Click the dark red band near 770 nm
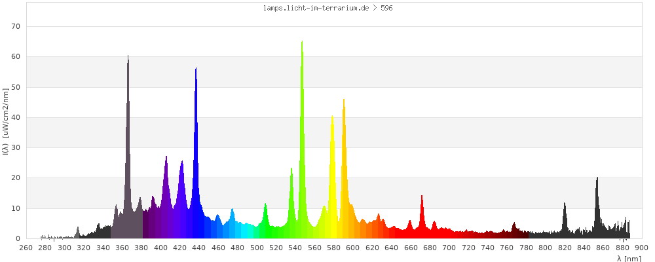Screen dimensions: 655x262 (x=514, y=231)
